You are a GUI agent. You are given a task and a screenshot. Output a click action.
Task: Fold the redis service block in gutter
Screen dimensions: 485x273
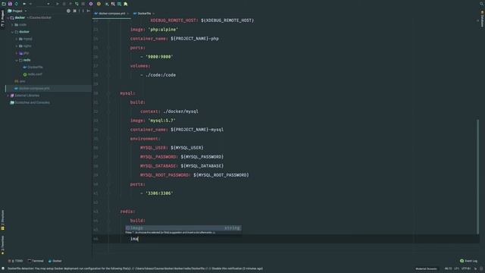click(109, 212)
